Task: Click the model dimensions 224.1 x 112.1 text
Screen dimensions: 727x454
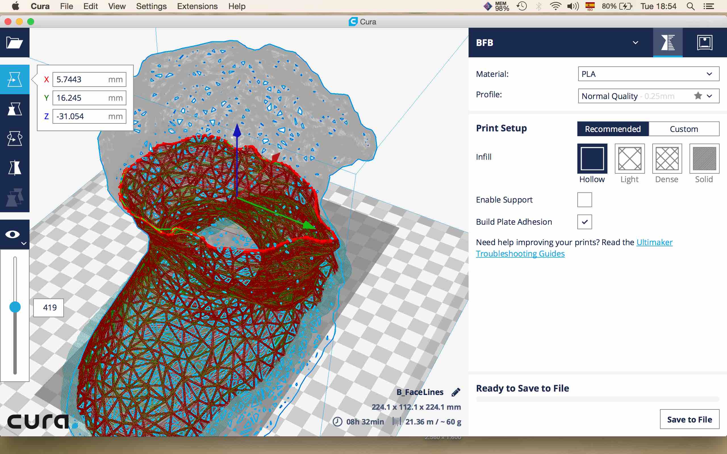Action: point(416,407)
